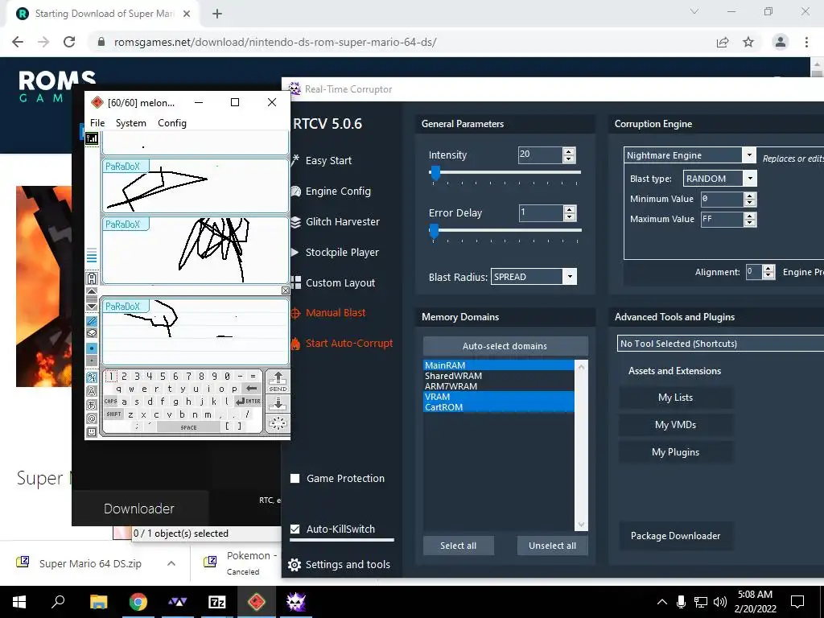
Task: Toggle SHIFT on the PictoChat keyboard
Action: pos(113,414)
